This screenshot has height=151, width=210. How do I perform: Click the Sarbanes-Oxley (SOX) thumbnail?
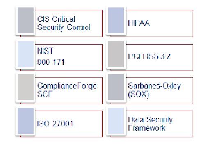[x=116, y=87]
